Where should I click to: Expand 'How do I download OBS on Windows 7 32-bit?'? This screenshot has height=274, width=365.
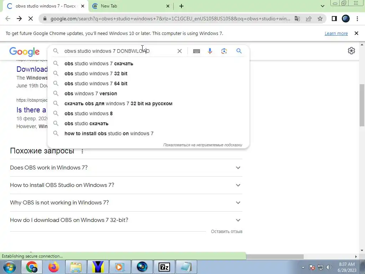click(126, 220)
